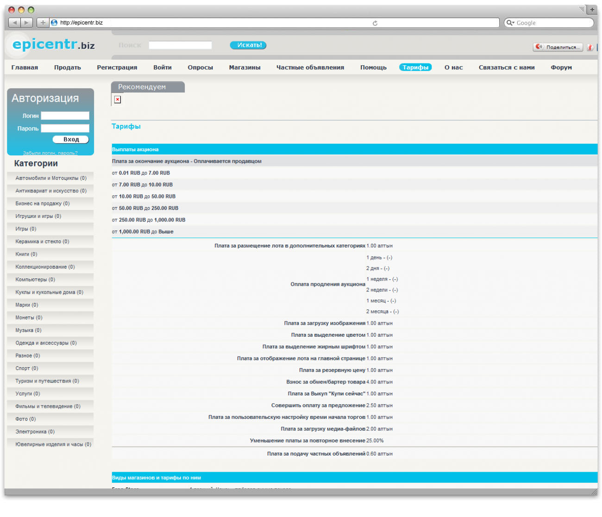
Task: Open the Продать menu item
Action: coord(68,68)
